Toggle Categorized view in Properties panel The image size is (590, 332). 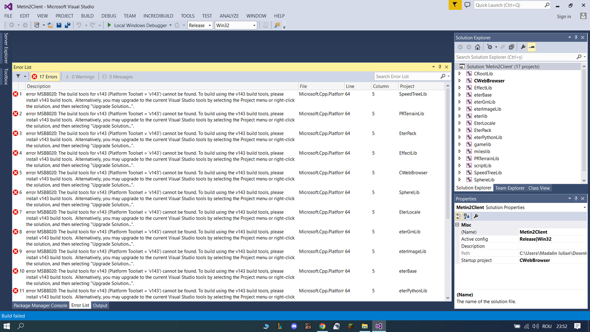459,216
